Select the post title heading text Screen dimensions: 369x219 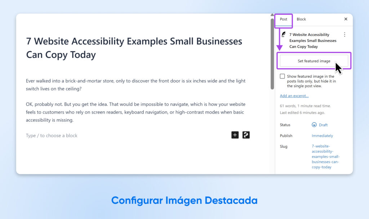[x=134, y=48]
